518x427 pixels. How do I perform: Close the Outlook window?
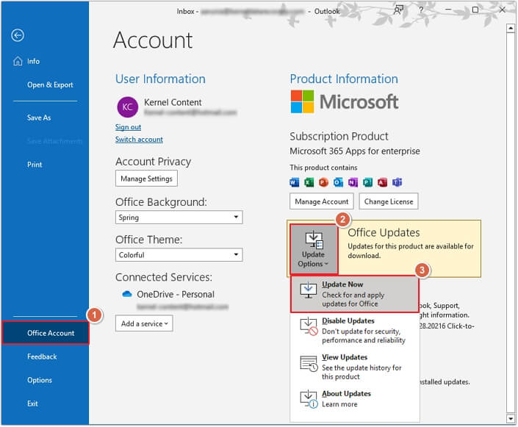[x=502, y=10]
